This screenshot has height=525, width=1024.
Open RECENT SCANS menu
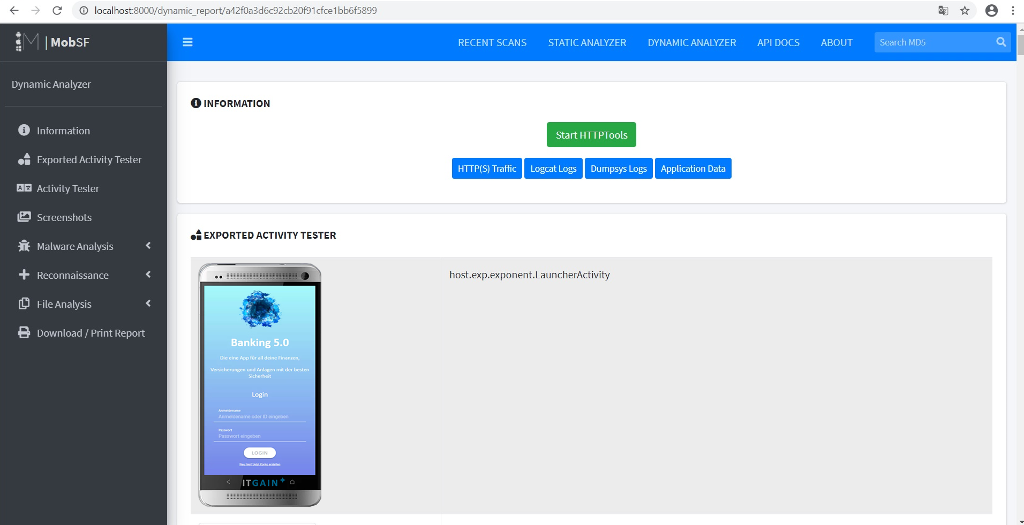pyautogui.click(x=492, y=42)
